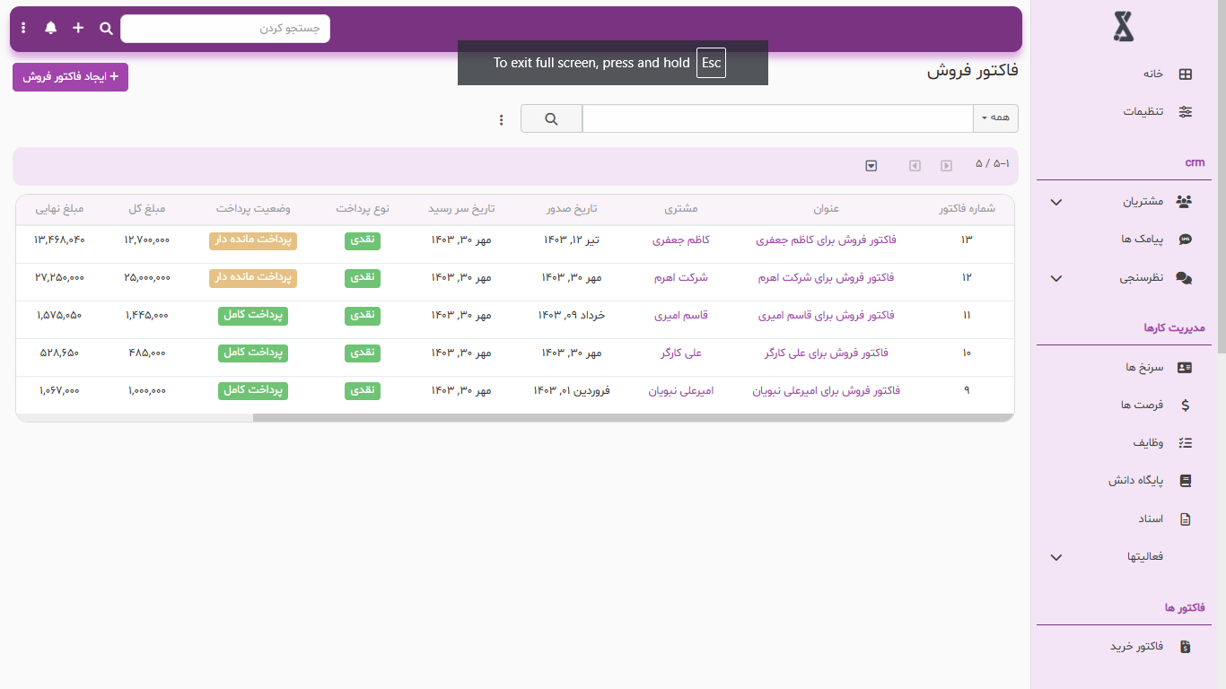Open پیامک ها in the sidebar
1226x689 pixels.
click(x=1143, y=240)
